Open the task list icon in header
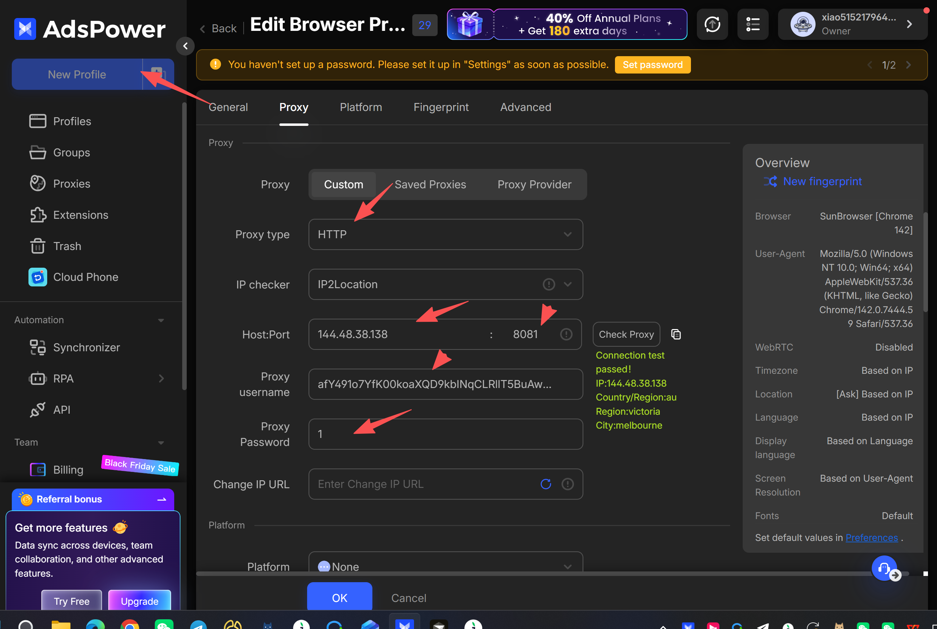Viewport: 937px width, 629px height. pyautogui.click(x=752, y=25)
